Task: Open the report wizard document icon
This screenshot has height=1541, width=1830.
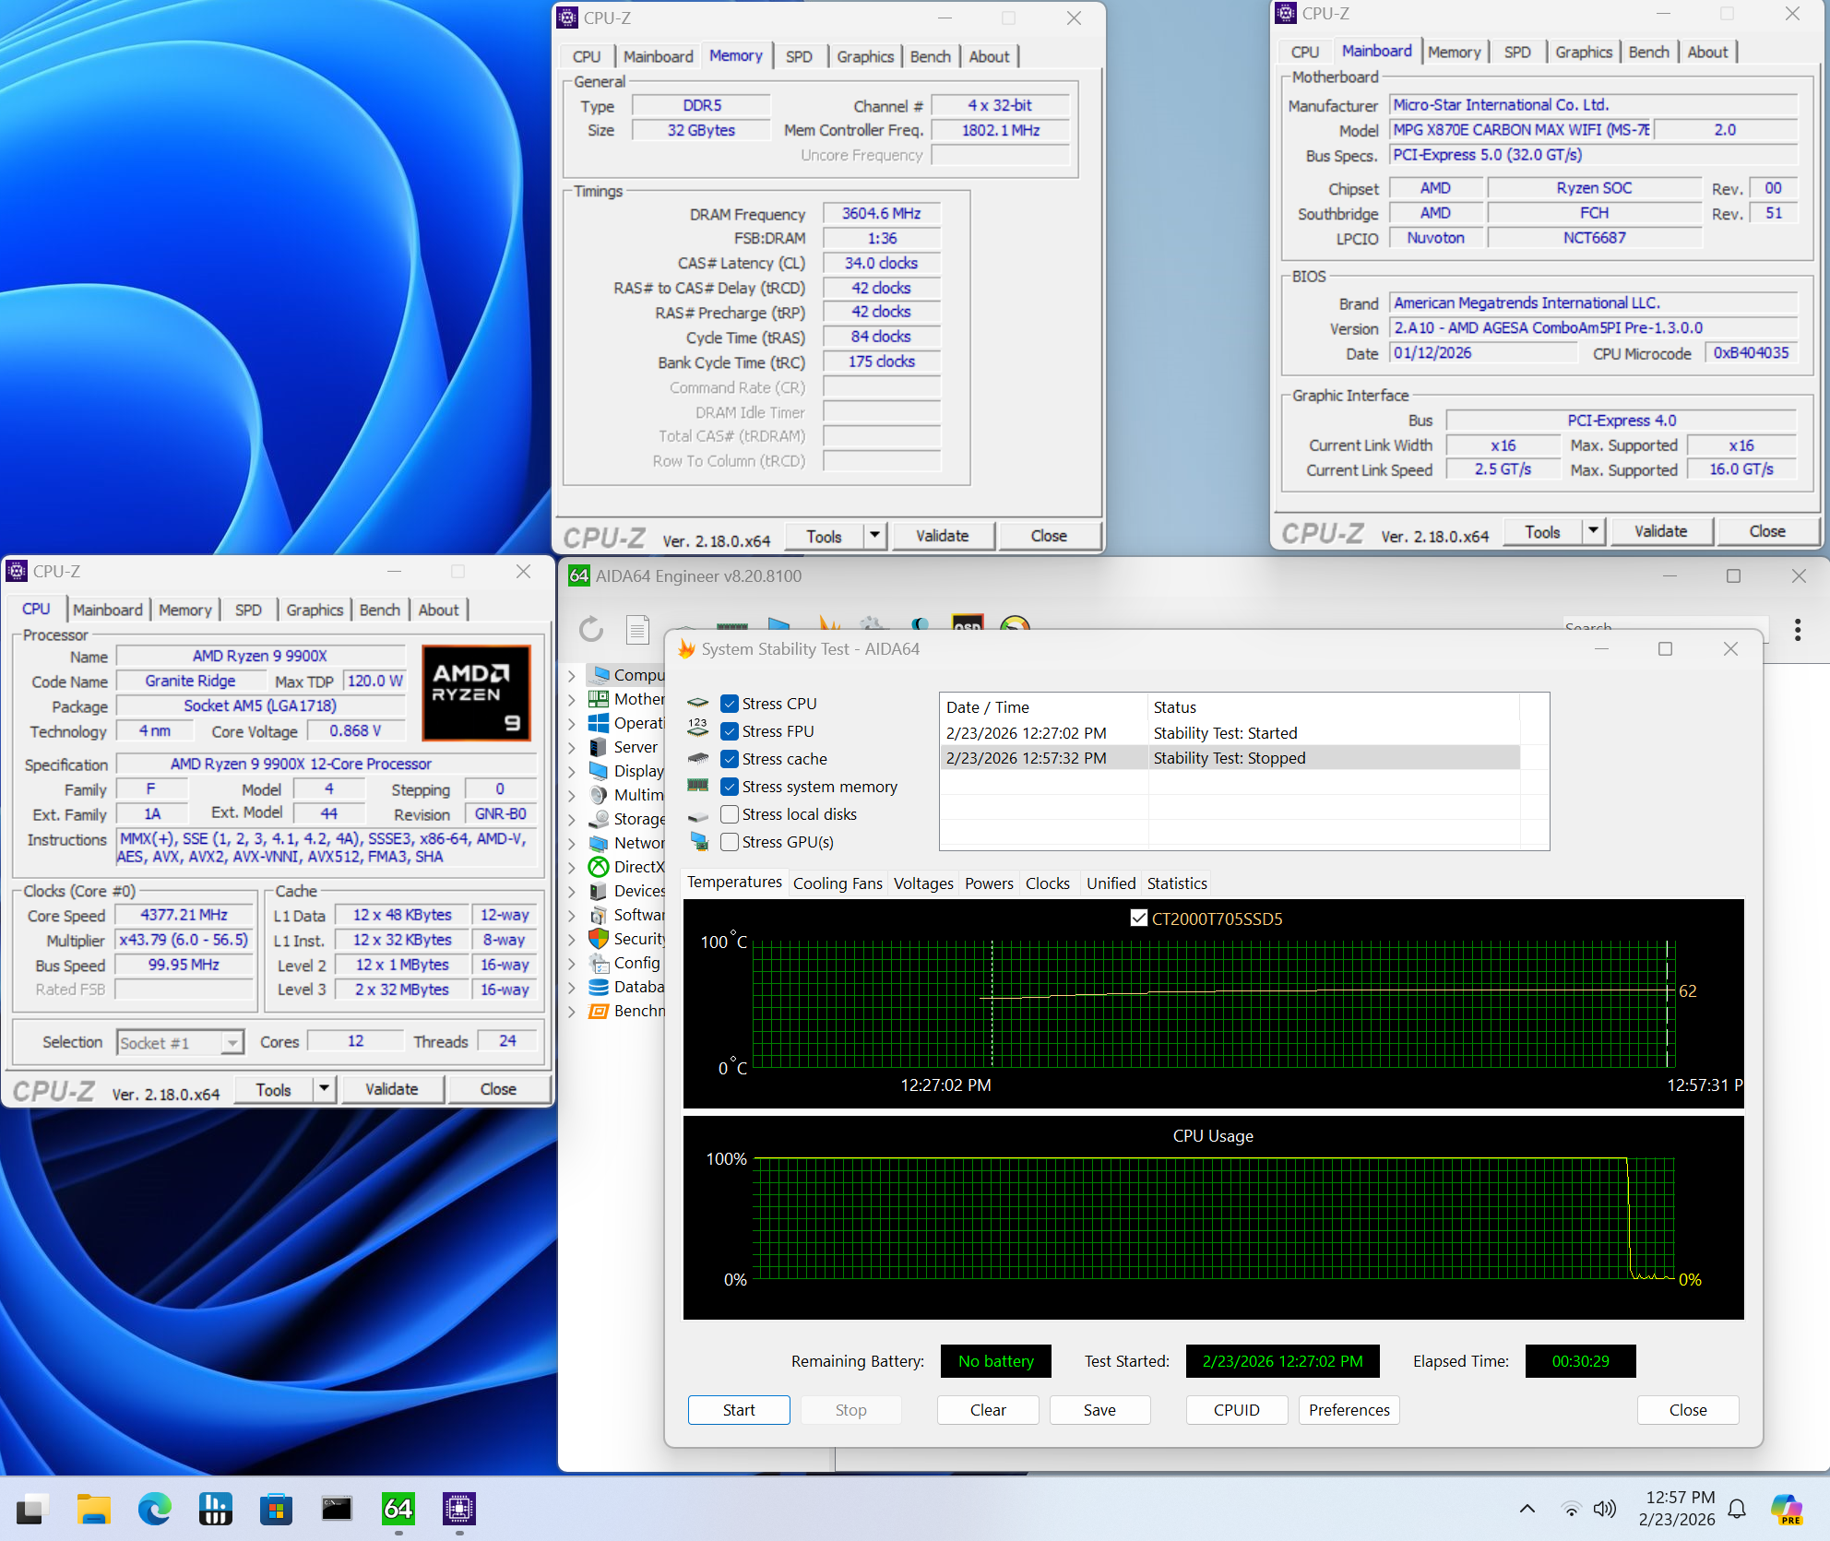Action: tap(637, 629)
